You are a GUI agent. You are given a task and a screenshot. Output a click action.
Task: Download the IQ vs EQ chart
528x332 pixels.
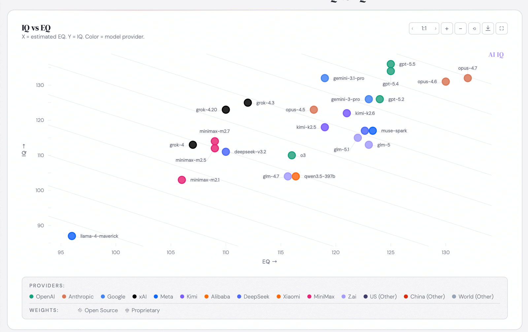(x=488, y=28)
